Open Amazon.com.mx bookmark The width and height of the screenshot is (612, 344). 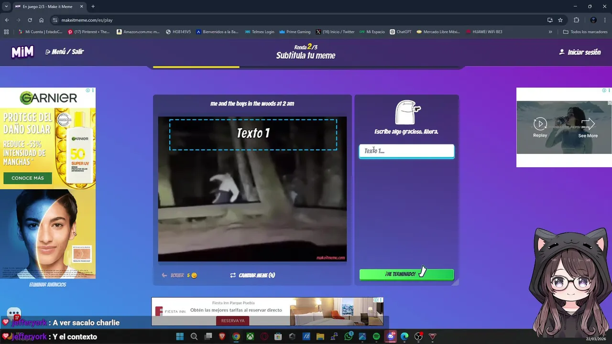138,32
